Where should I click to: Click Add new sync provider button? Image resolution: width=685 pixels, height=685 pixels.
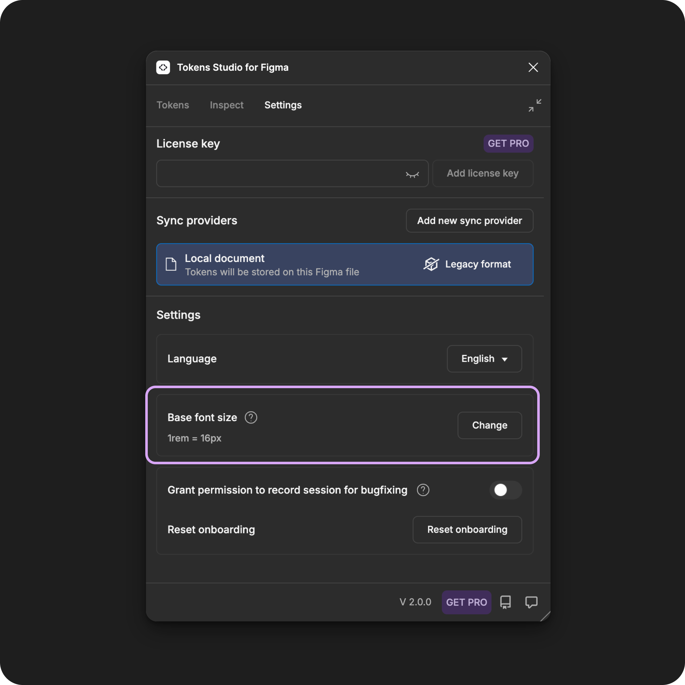469,220
